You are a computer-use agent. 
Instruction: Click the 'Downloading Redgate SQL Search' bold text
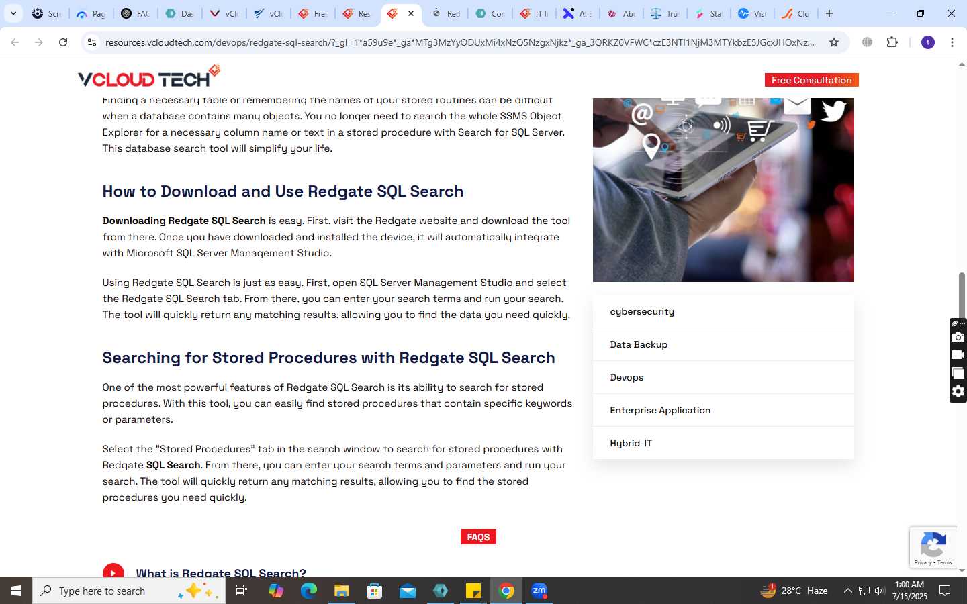tap(184, 221)
